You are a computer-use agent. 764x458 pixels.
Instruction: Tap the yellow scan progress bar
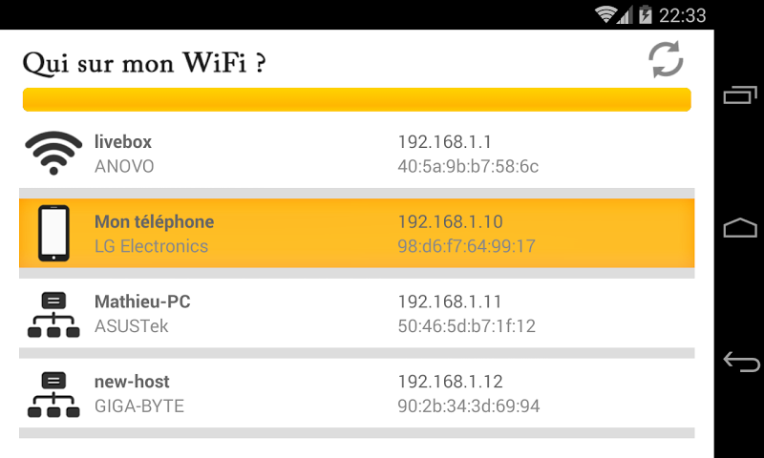coord(356,100)
